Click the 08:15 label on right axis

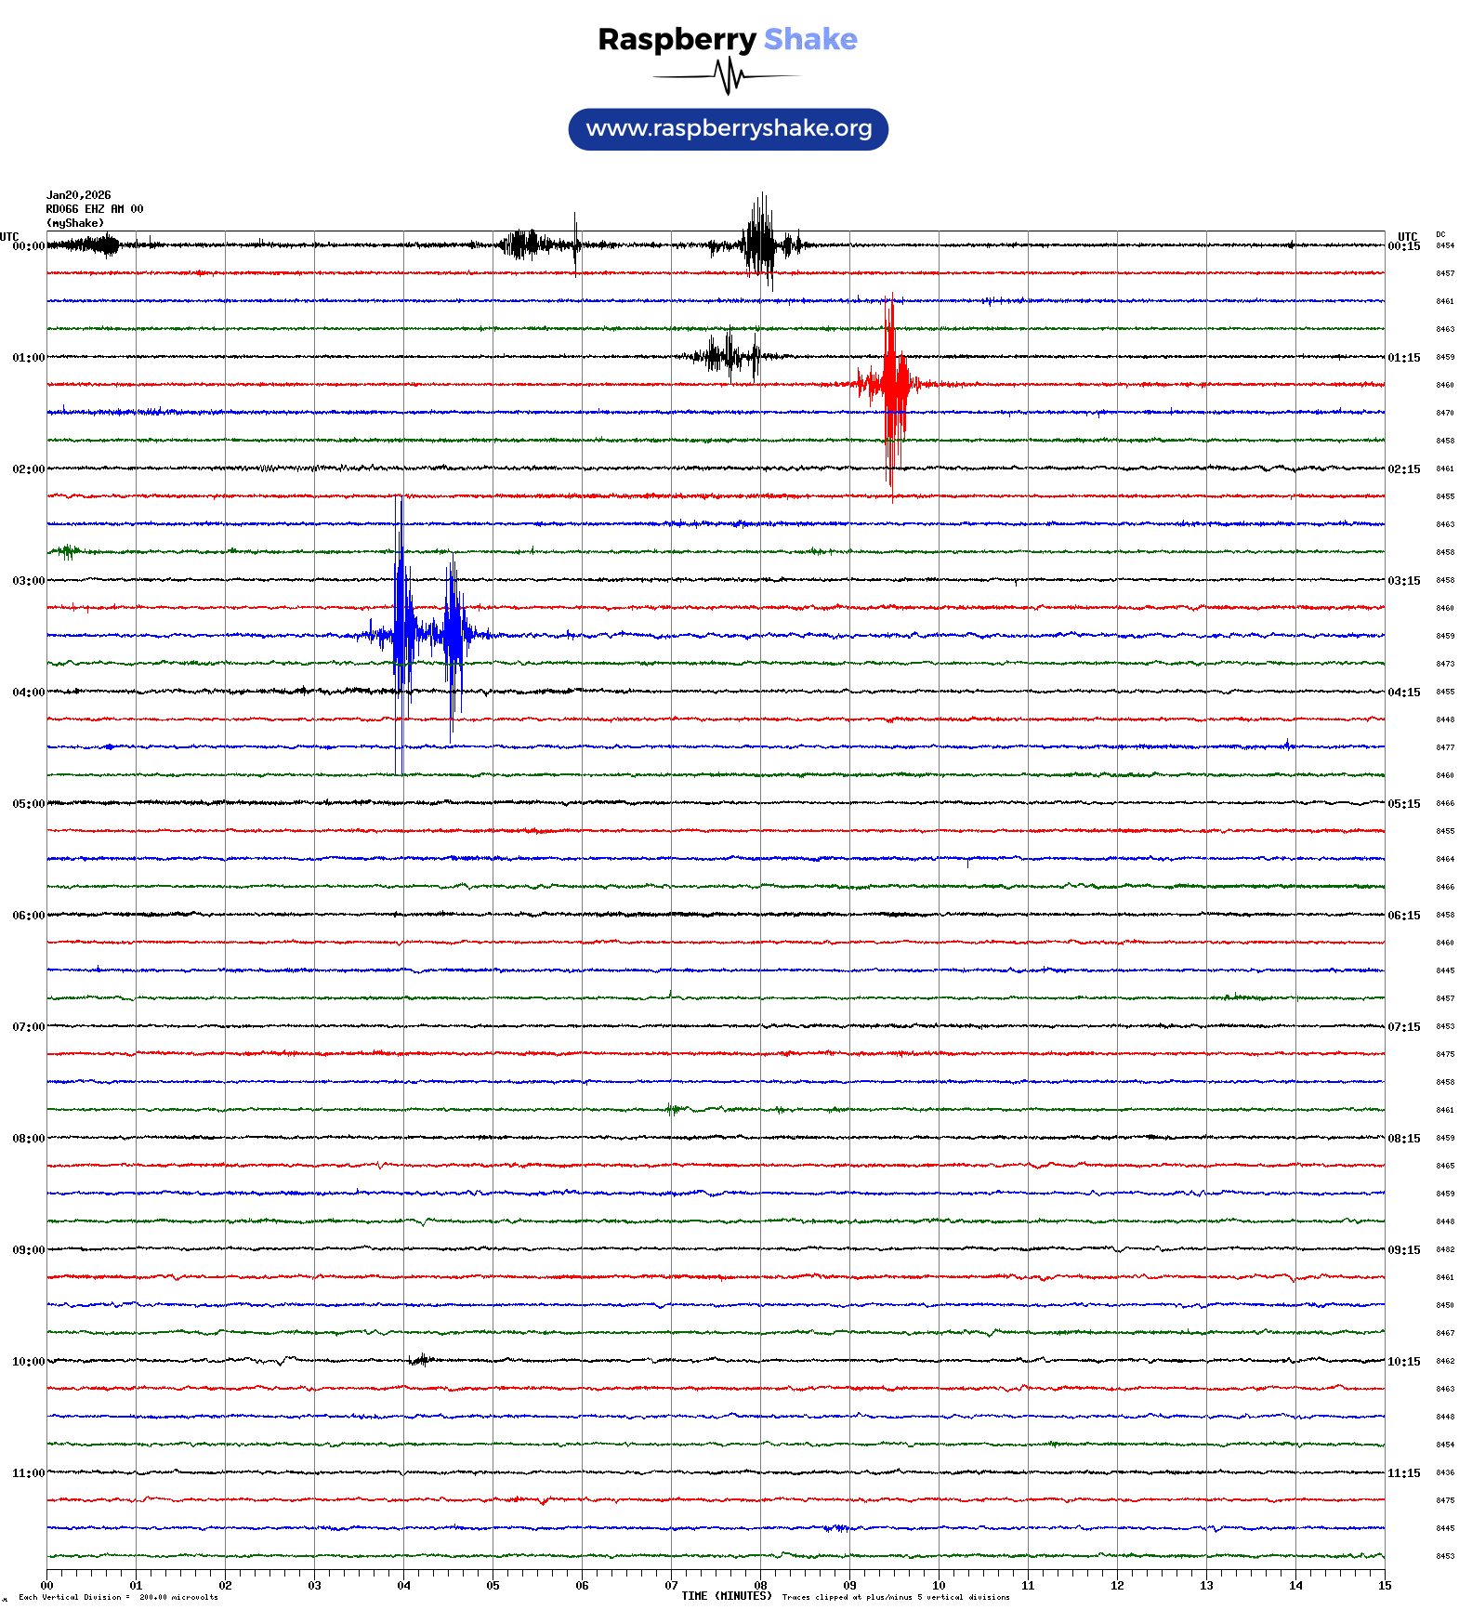[1403, 1139]
